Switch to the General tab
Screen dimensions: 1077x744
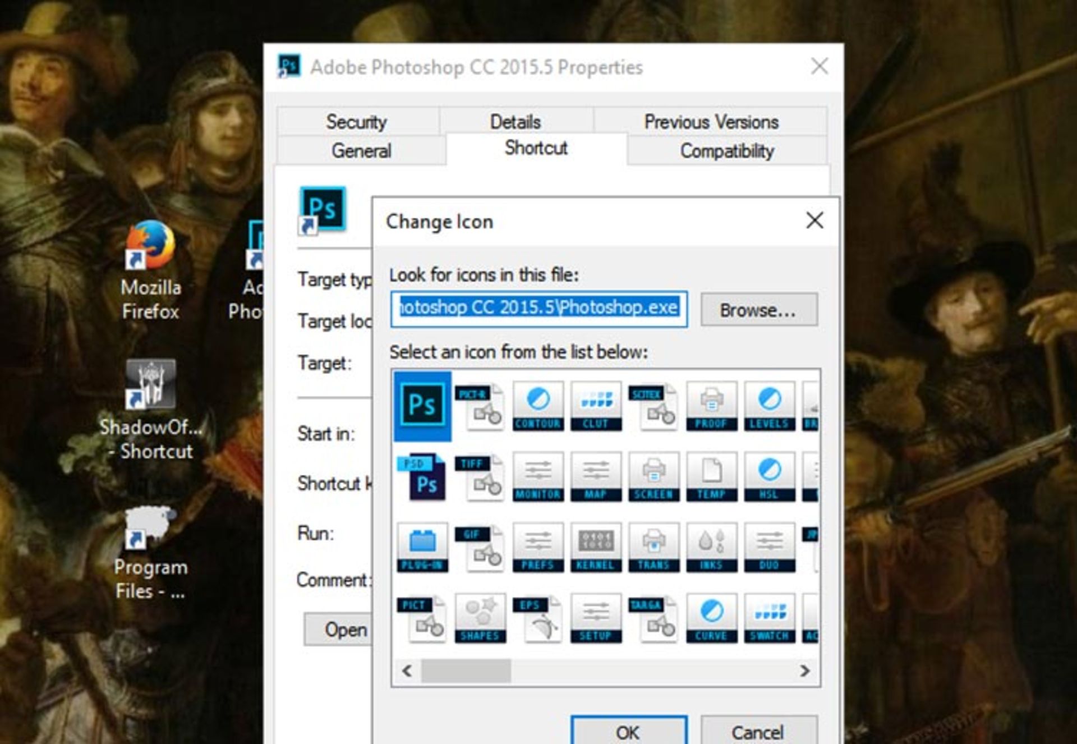click(x=361, y=150)
